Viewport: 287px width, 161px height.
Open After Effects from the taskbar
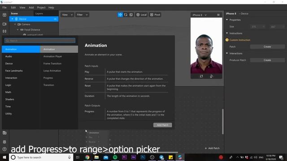click(134, 157)
